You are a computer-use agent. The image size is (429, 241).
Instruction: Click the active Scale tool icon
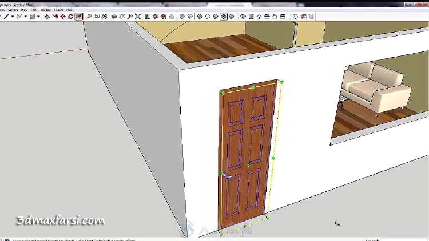(79, 17)
